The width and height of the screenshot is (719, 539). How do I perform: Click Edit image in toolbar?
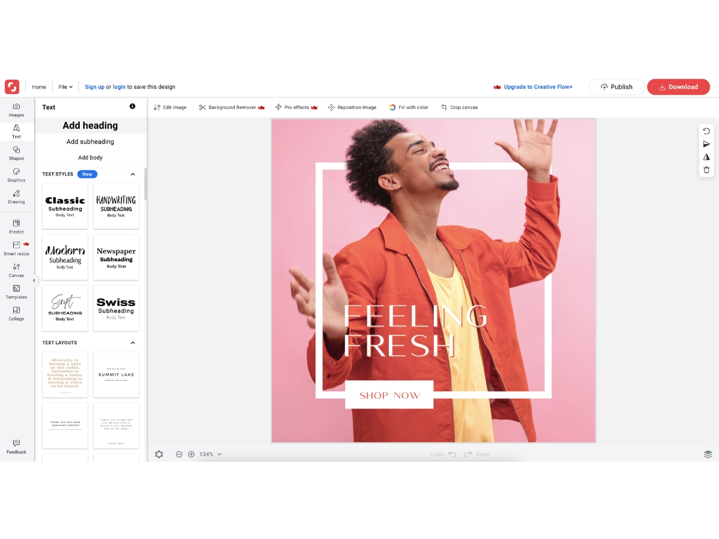(x=170, y=107)
